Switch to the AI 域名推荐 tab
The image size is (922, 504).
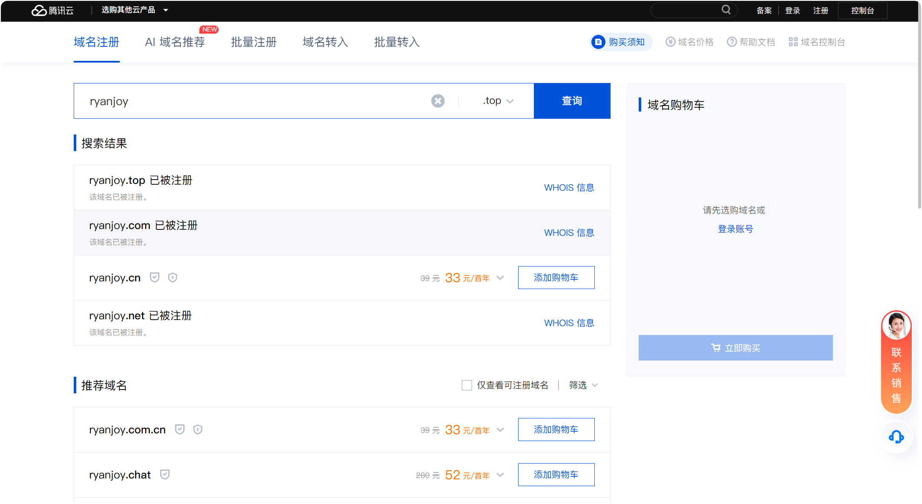coord(175,42)
